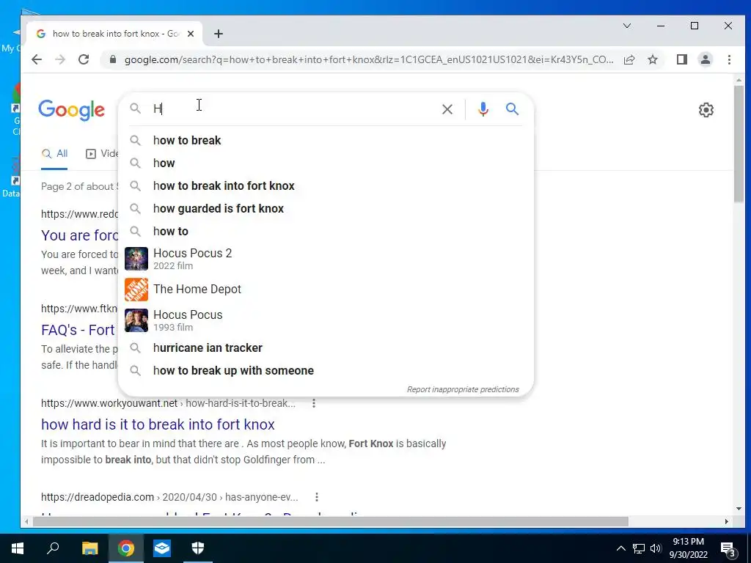Select 'how to break up with someone'
The image size is (751, 563).
326,370
